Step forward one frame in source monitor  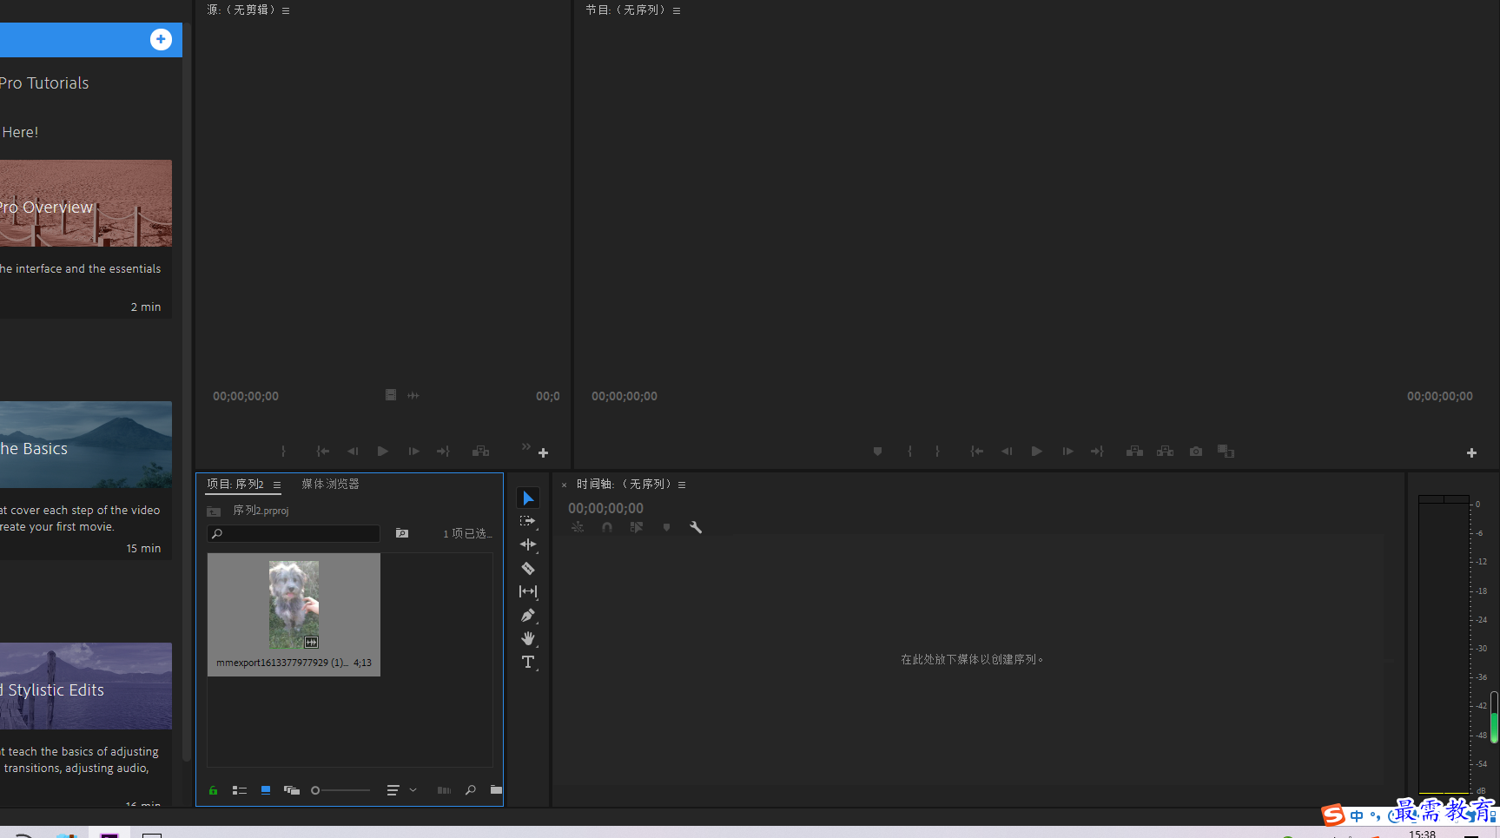(x=413, y=452)
